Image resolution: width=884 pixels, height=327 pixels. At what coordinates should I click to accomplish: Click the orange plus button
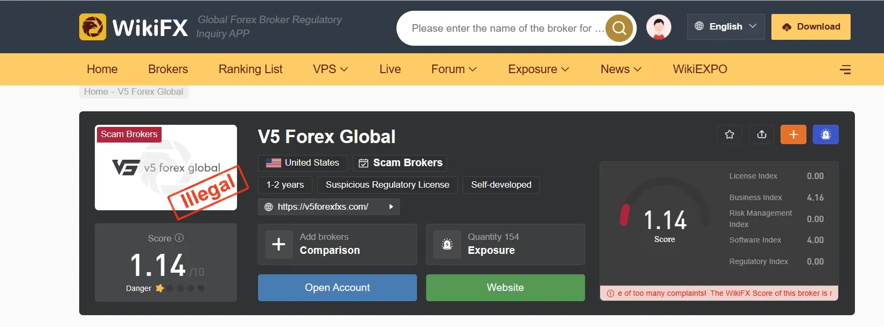click(x=793, y=134)
